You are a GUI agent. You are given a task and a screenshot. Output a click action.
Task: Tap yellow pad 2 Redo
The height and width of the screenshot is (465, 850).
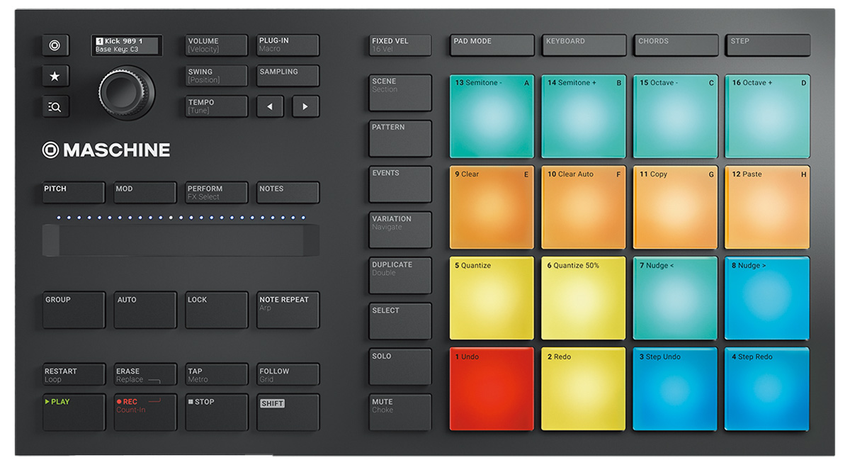pos(584,389)
